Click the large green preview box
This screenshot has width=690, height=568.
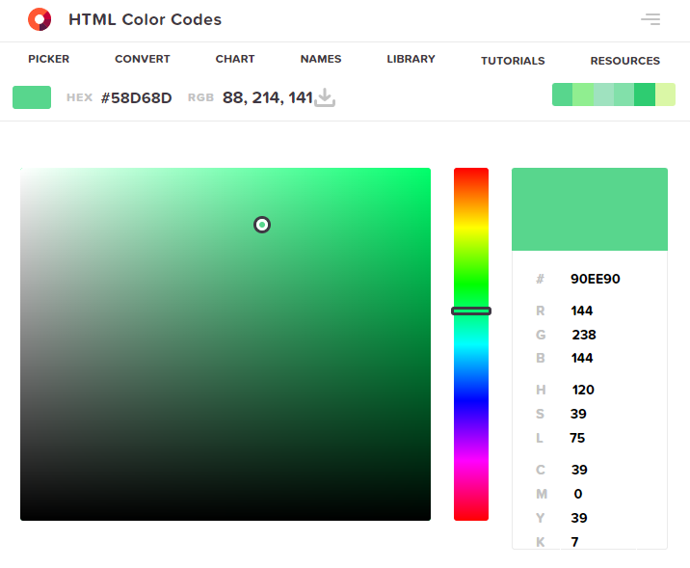[590, 209]
